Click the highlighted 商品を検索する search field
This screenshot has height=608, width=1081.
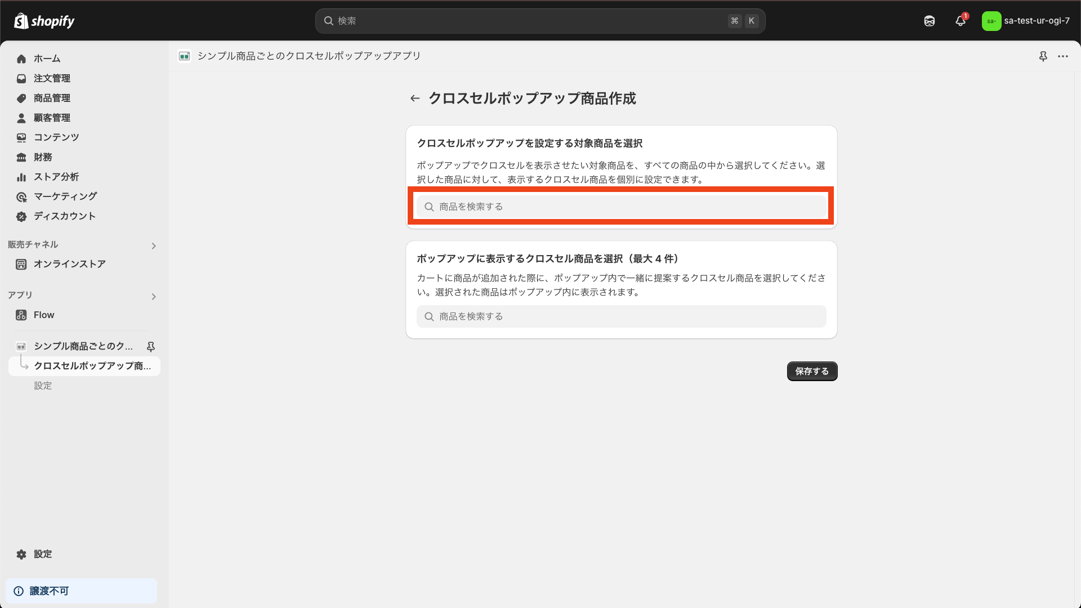point(620,206)
